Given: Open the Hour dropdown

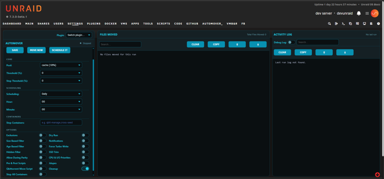Looking at the screenshot, I should (x=61, y=101).
